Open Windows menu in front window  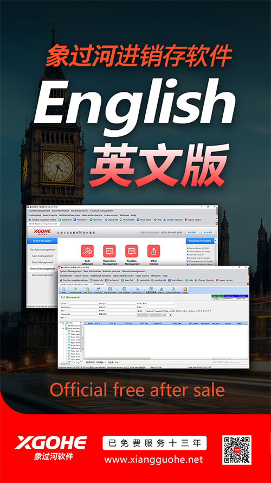[x=156, y=275]
